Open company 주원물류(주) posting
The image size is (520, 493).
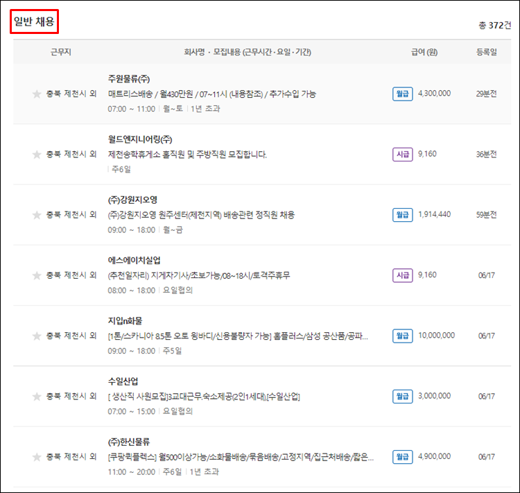pyautogui.click(x=129, y=79)
